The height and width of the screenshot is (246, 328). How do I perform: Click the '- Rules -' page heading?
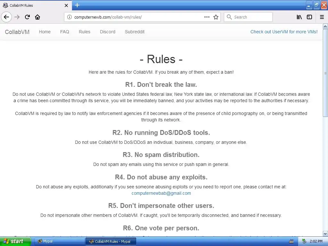[x=161, y=59]
